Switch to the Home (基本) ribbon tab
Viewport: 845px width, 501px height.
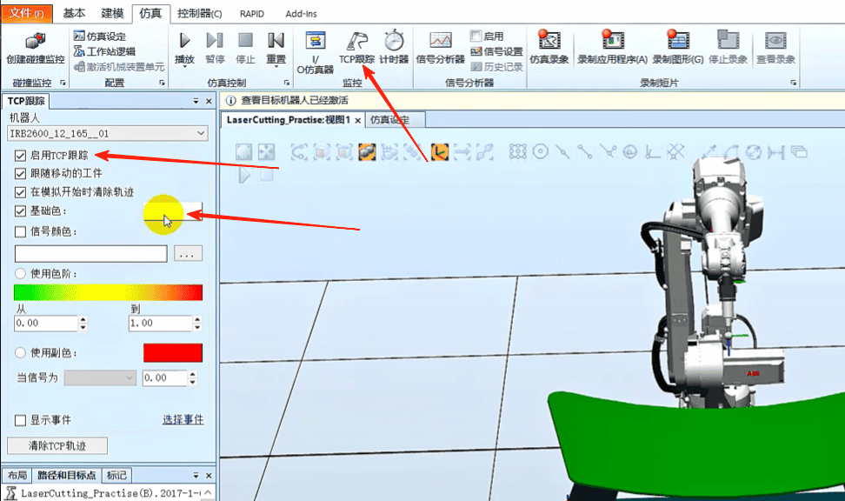click(74, 14)
